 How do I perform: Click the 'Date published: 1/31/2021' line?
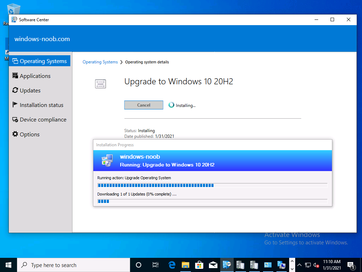(x=149, y=136)
